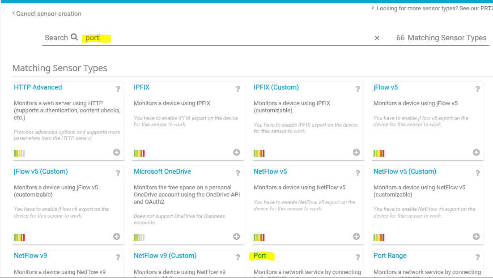Add the Microsoft OneDrive sensor via plus icon
The width and height of the screenshot is (493, 278).
pyautogui.click(x=237, y=236)
